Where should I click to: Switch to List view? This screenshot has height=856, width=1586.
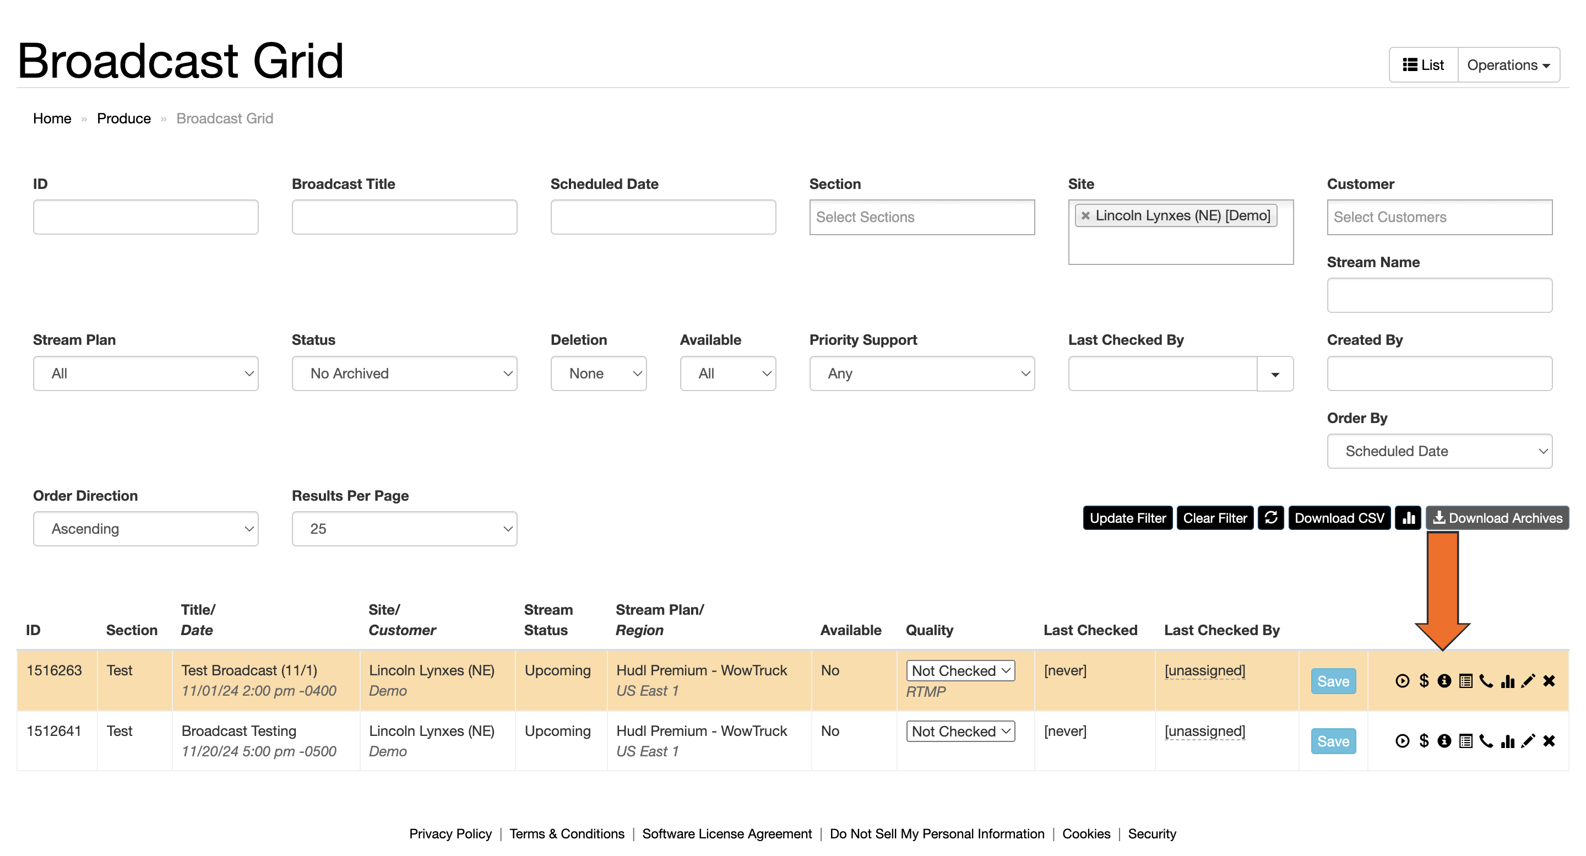coord(1424,64)
